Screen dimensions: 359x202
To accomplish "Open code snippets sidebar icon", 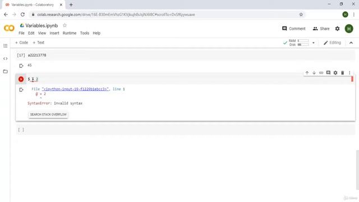I will [6, 58].
